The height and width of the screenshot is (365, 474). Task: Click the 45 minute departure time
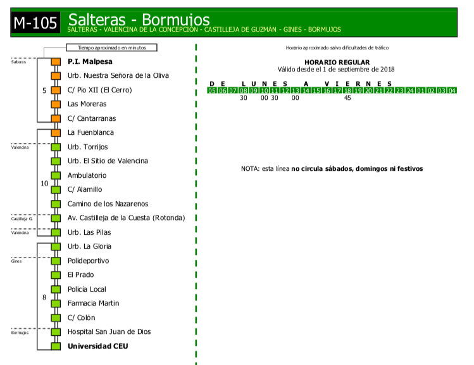(347, 98)
